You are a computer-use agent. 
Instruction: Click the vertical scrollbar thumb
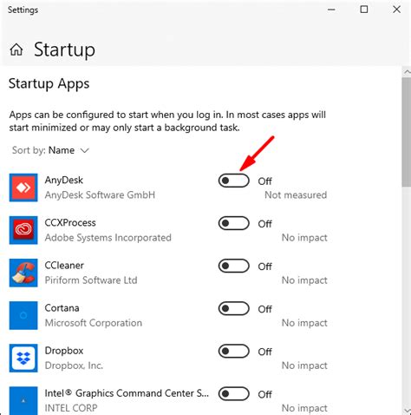pyautogui.click(x=407, y=132)
